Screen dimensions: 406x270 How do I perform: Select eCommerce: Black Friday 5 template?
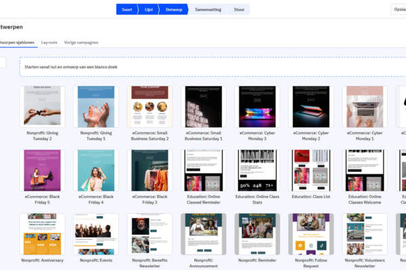point(42,170)
